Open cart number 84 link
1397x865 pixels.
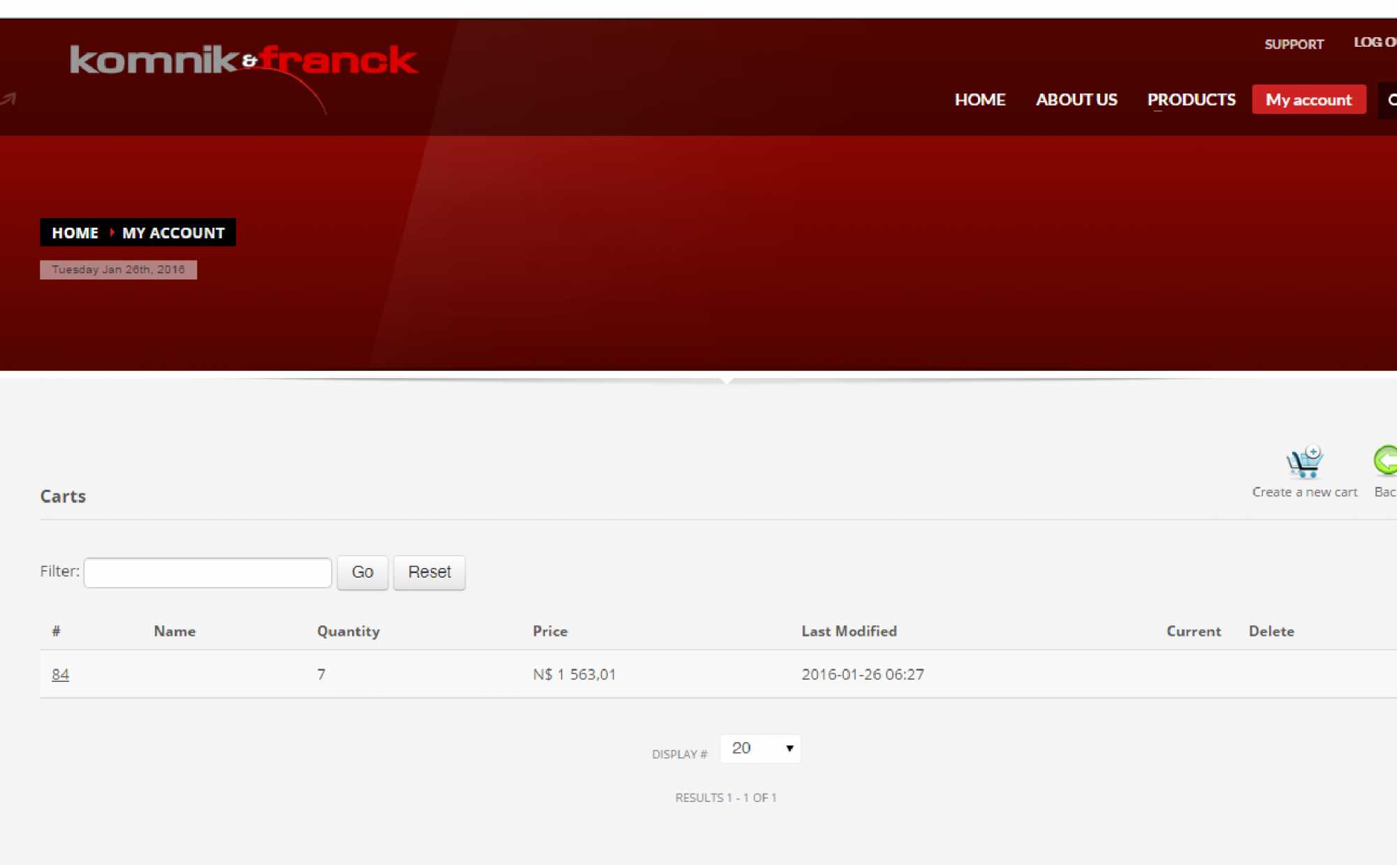(x=60, y=675)
